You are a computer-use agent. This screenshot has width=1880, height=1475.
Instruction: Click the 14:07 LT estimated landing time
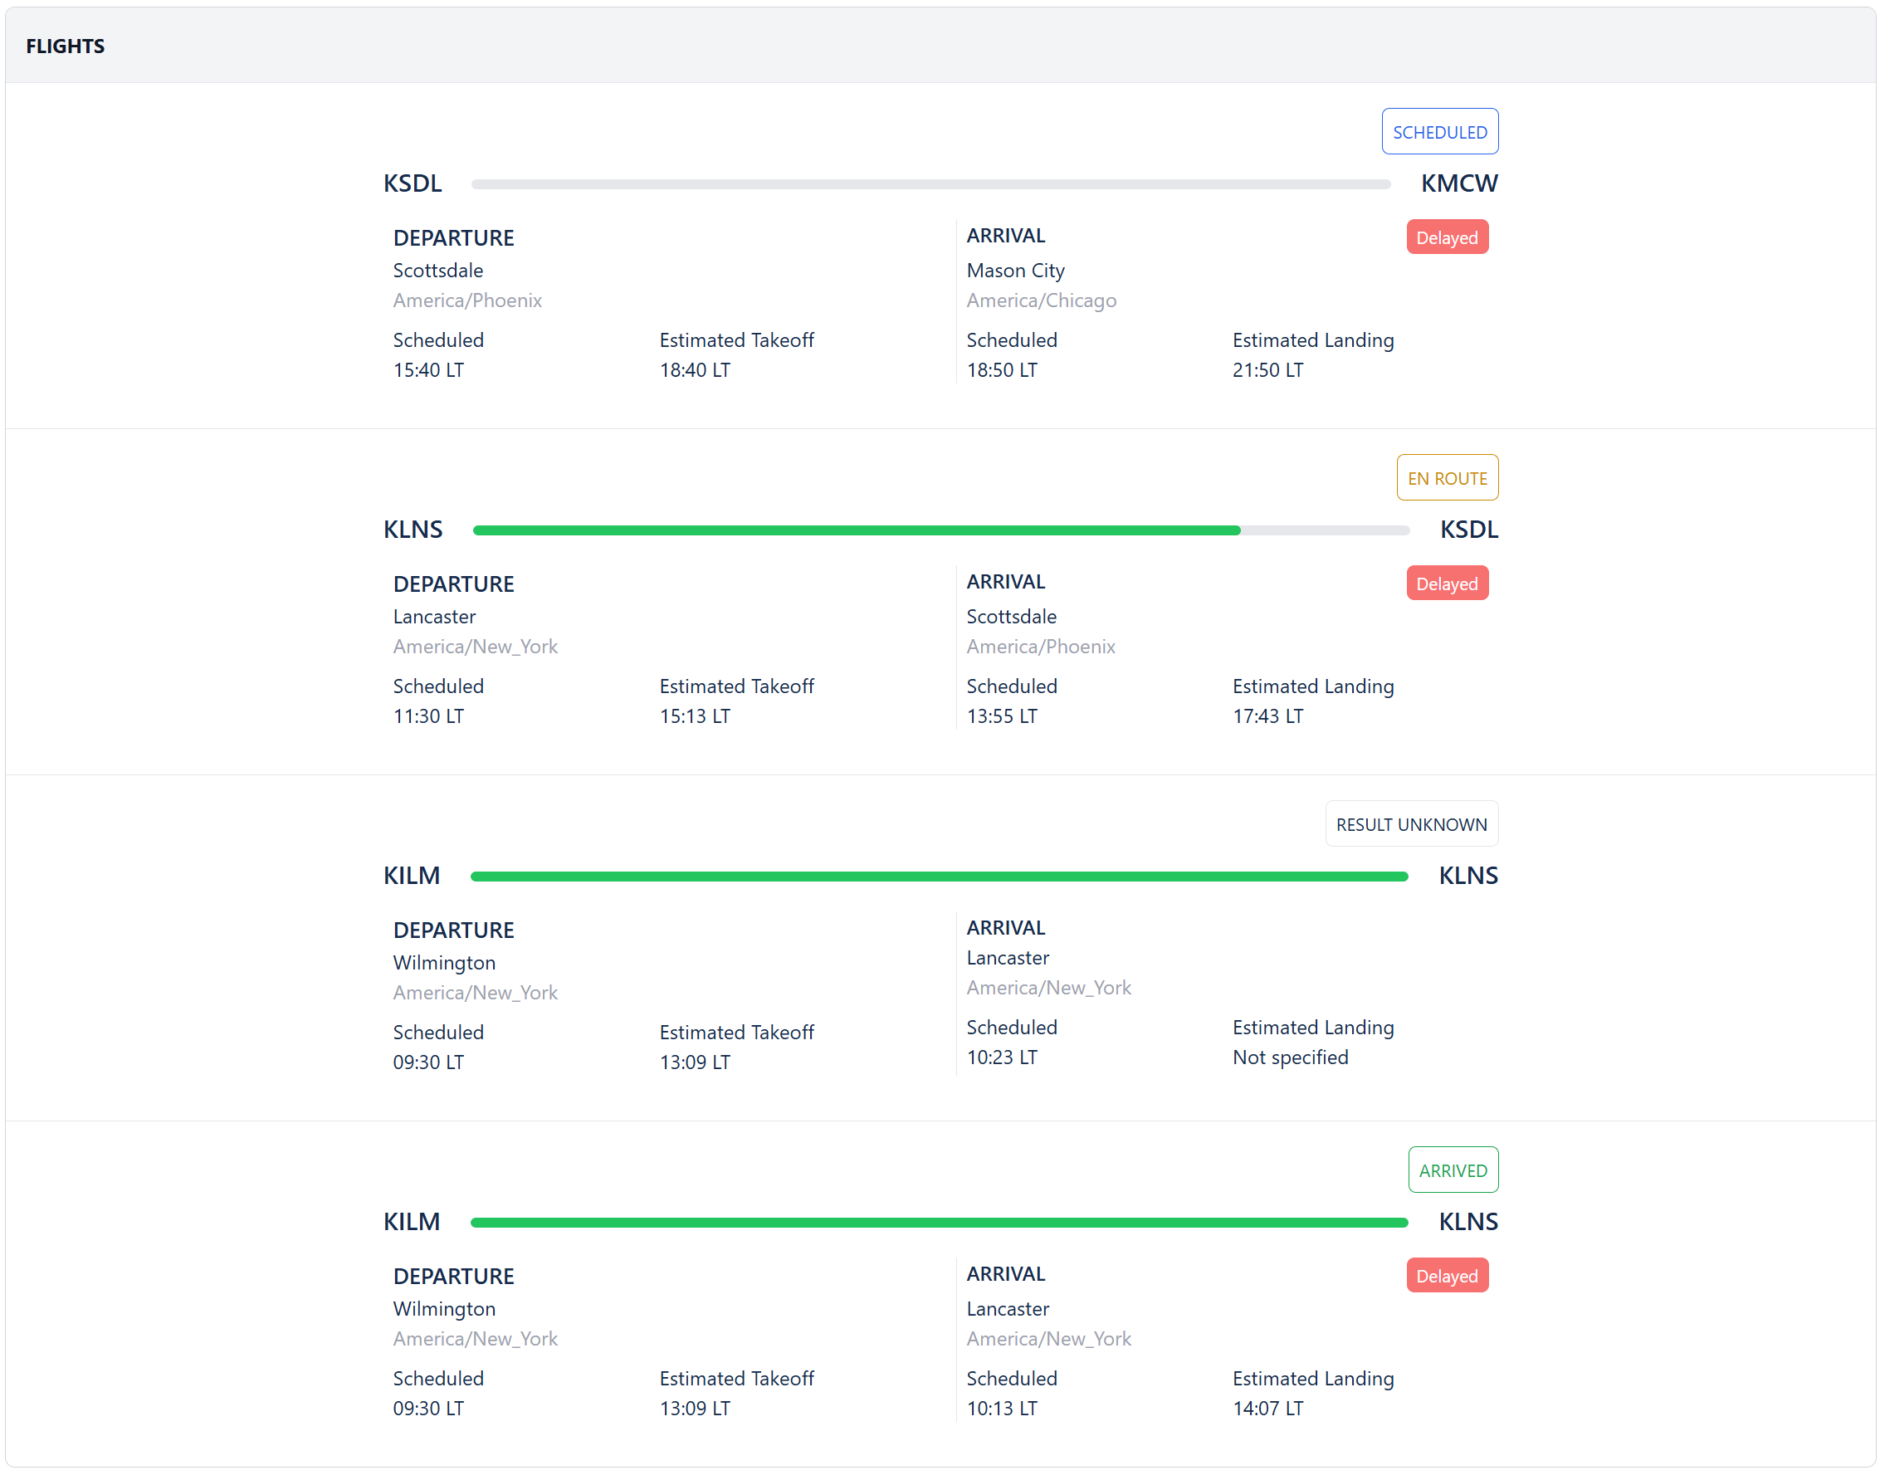coord(1267,1408)
